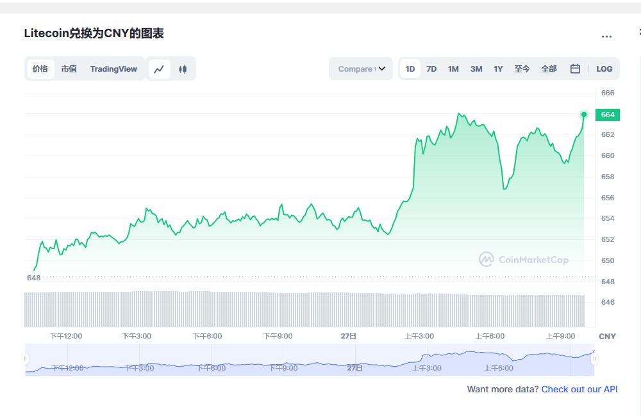Select the 7D time range

click(x=431, y=69)
